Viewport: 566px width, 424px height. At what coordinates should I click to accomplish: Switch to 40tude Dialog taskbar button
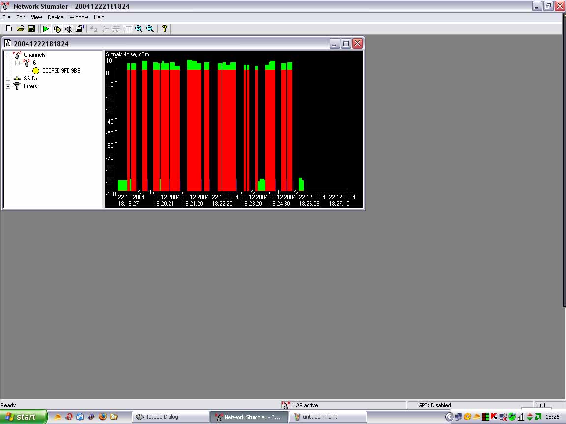tap(170, 417)
